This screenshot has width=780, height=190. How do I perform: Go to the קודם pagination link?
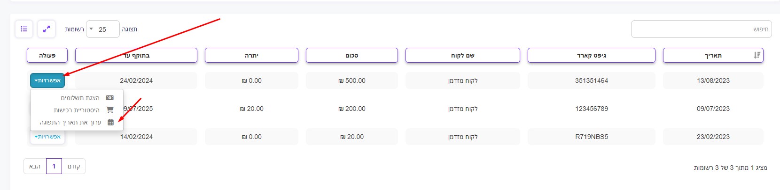coord(74,166)
